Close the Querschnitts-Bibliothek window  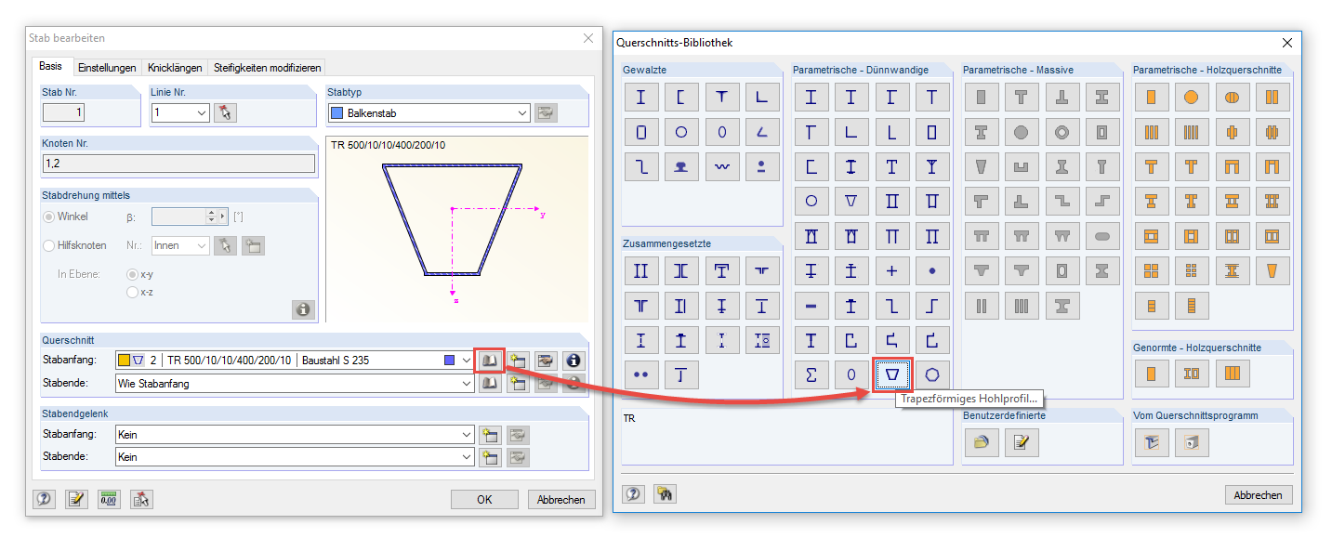(x=1287, y=43)
